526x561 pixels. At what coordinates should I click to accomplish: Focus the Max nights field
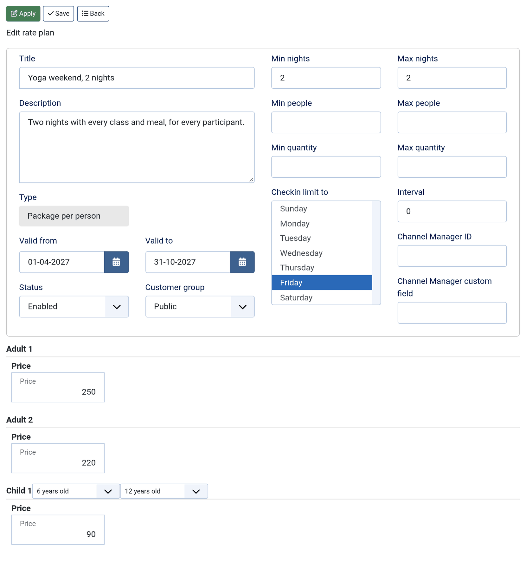[x=452, y=78]
